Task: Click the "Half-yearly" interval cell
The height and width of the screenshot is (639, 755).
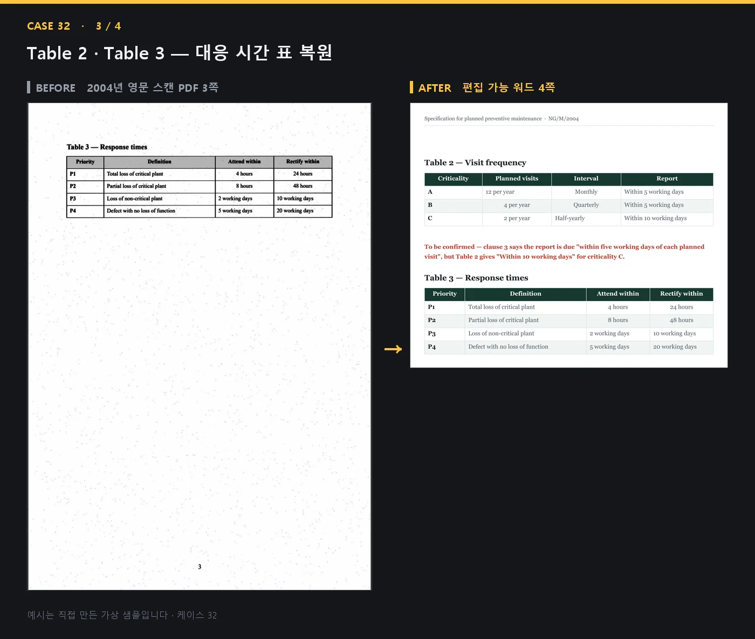Action: (x=586, y=219)
